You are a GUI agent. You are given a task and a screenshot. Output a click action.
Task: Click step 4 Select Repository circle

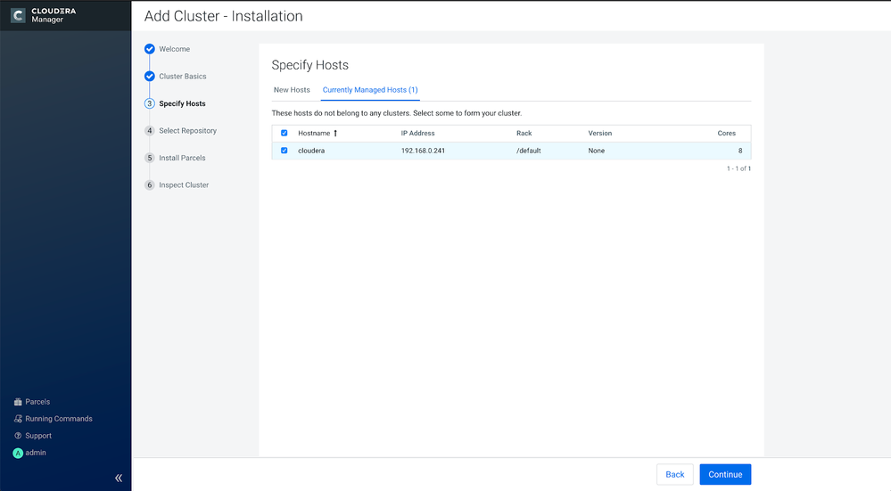click(150, 131)
